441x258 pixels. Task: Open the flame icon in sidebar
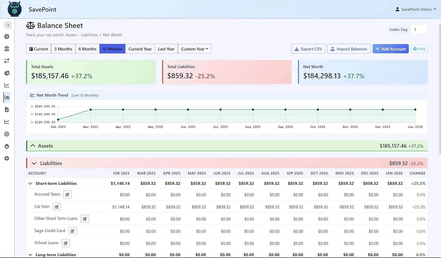[7, 146]
